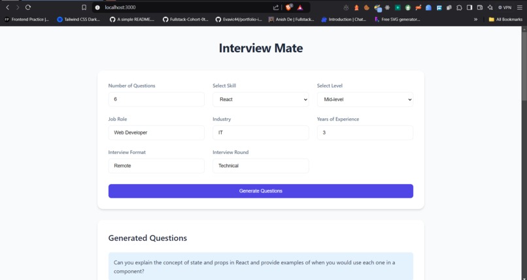
Task: Open the Free SVG generator bookmark
Action: point(398,20)
